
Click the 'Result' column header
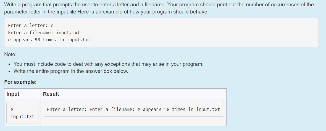point(51,94)
